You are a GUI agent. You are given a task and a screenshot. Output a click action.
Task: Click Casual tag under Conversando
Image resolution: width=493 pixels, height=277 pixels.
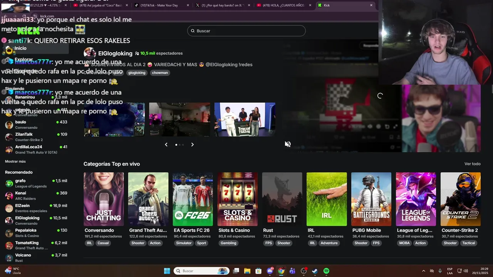tap(103, 243)
